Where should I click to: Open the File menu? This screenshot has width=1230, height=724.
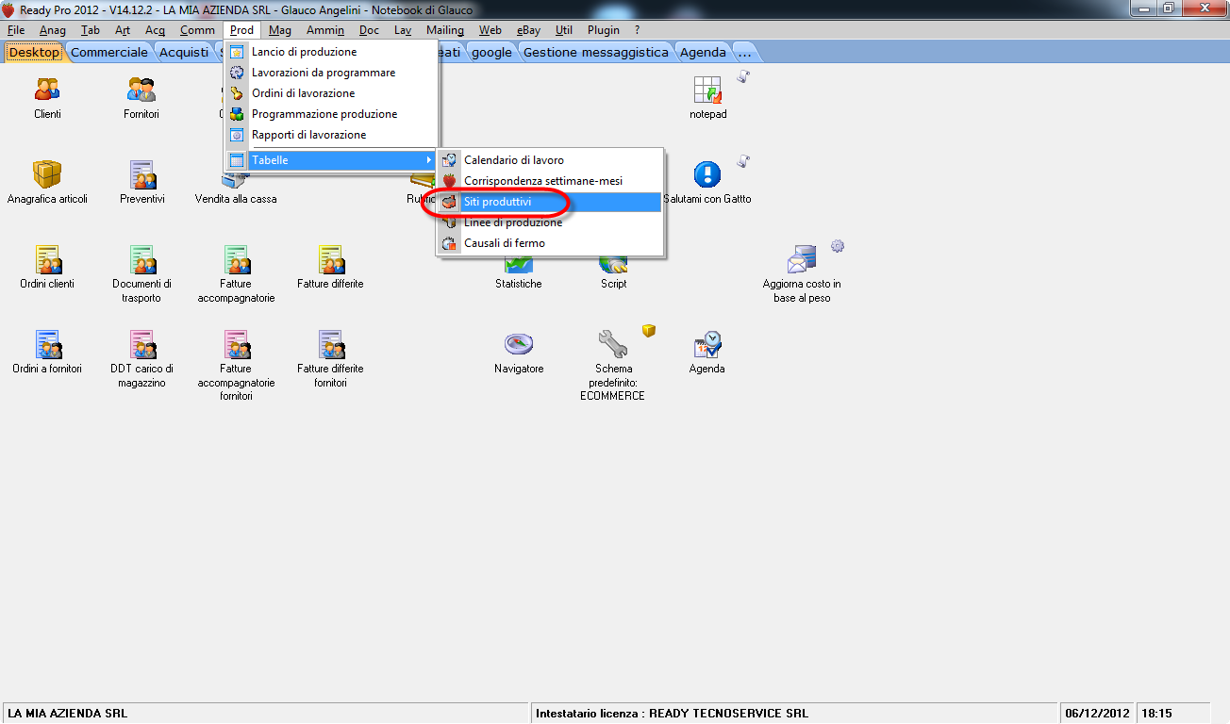point(16,30)
